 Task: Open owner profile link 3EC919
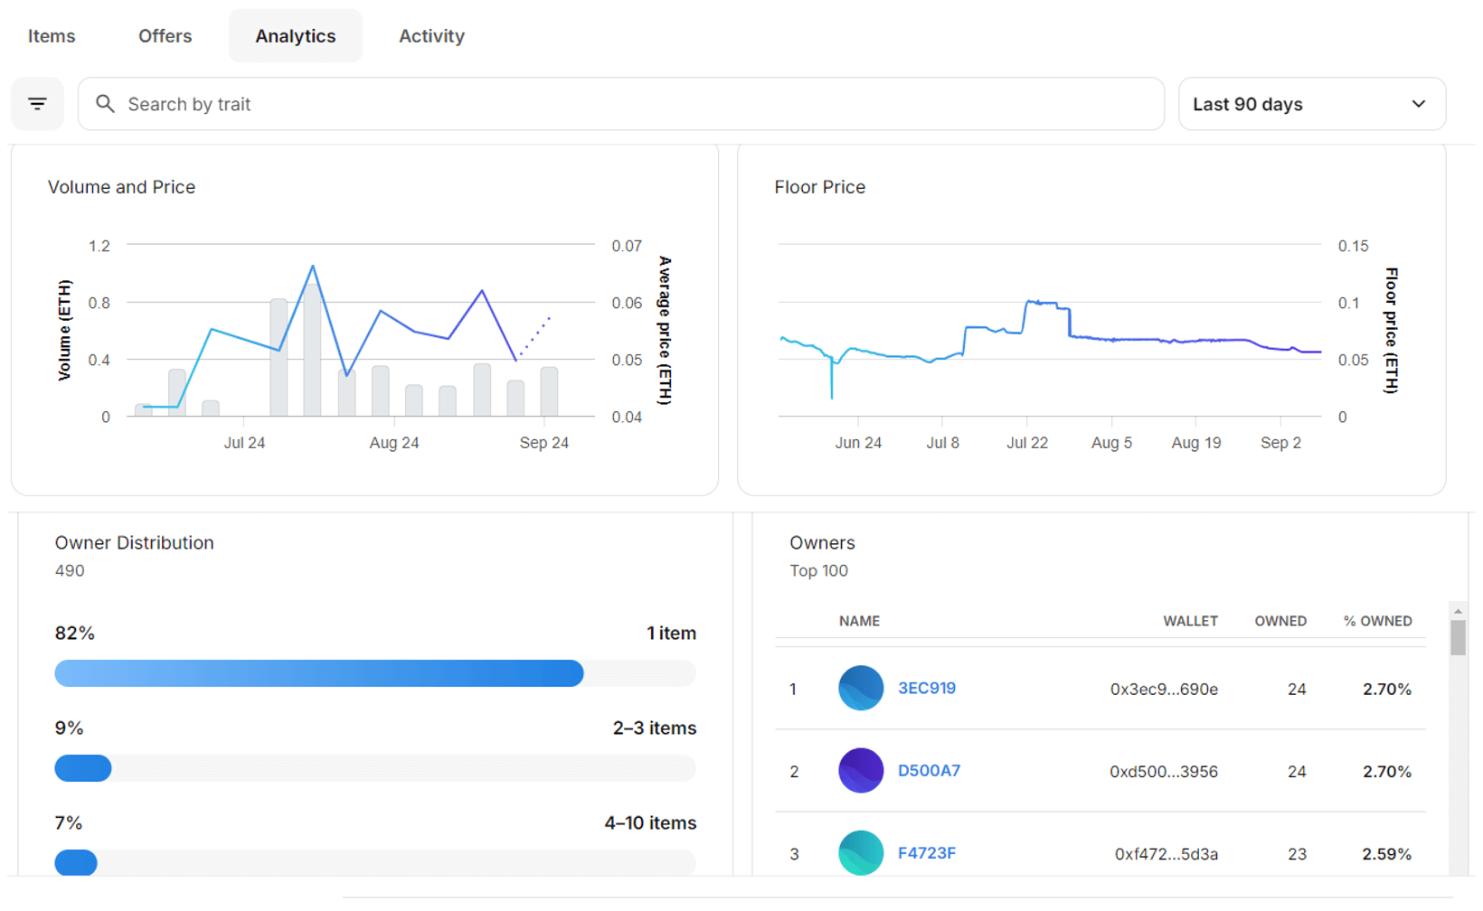click(x=928, y=688)
